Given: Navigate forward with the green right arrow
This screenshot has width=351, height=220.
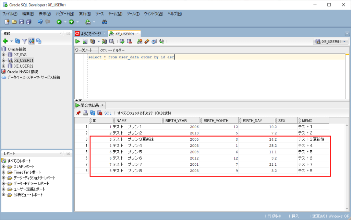Looking at the screenshot, I should point(71,22).
